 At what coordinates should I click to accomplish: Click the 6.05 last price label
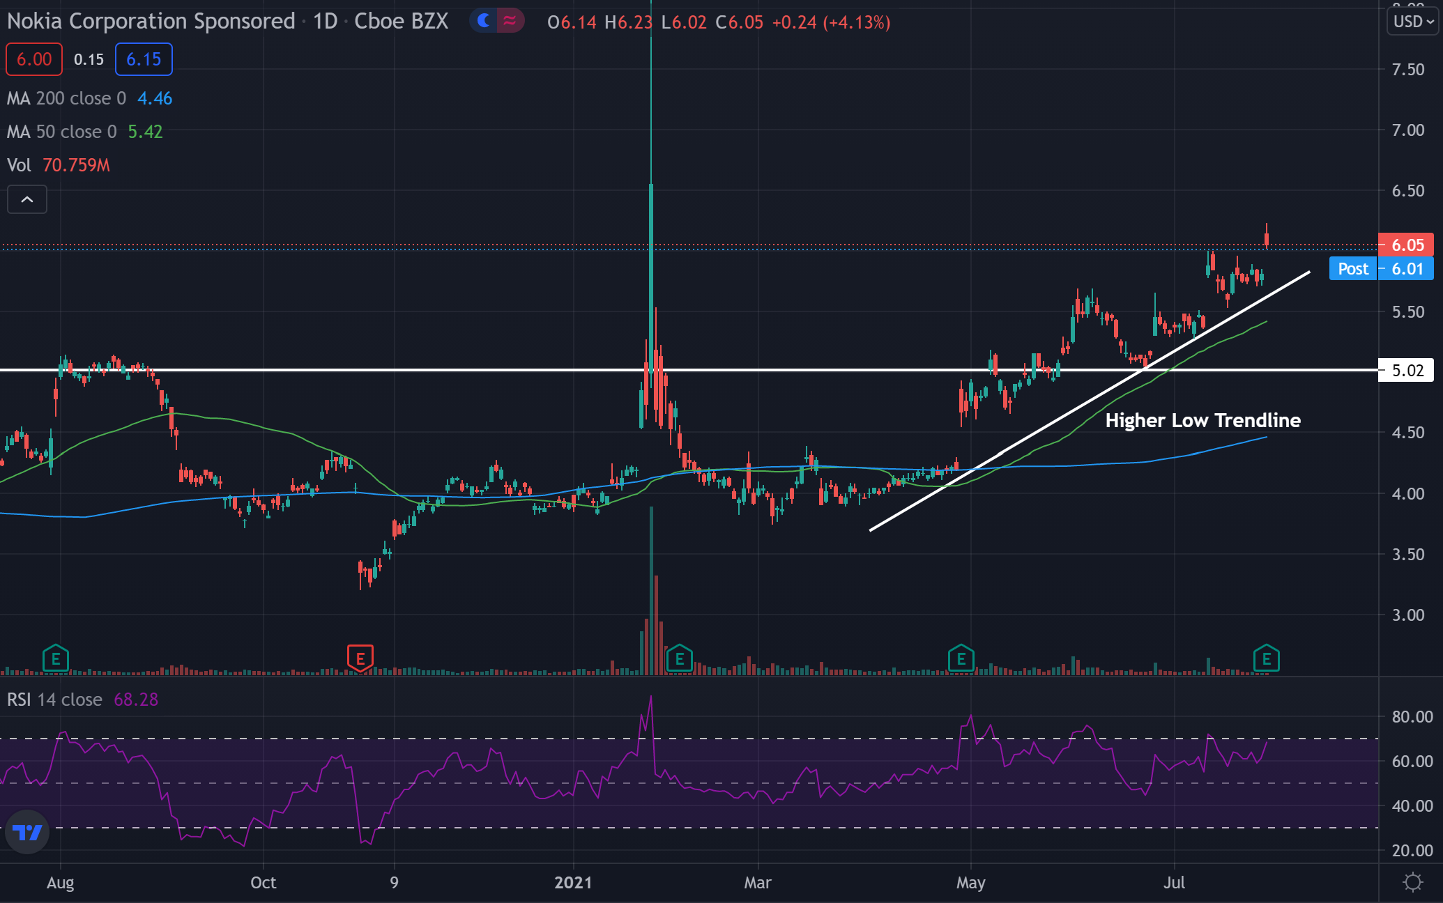tap(1407, 245)
